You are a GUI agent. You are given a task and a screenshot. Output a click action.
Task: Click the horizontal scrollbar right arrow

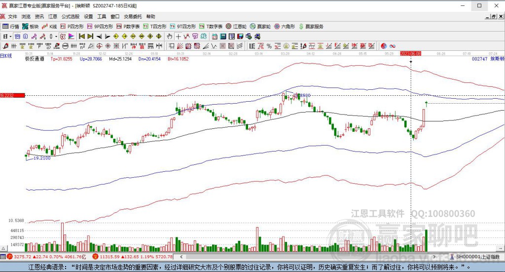pos(434,257)
